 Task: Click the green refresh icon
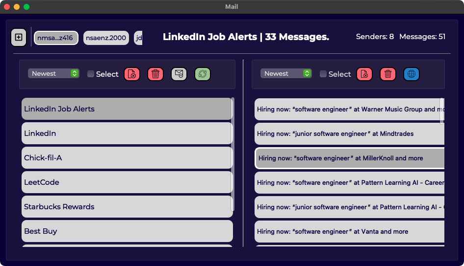[x=203, y=74]
